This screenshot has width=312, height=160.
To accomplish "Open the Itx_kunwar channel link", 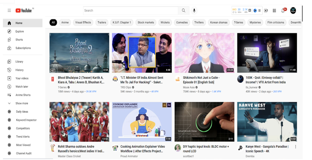I will 252,87.
